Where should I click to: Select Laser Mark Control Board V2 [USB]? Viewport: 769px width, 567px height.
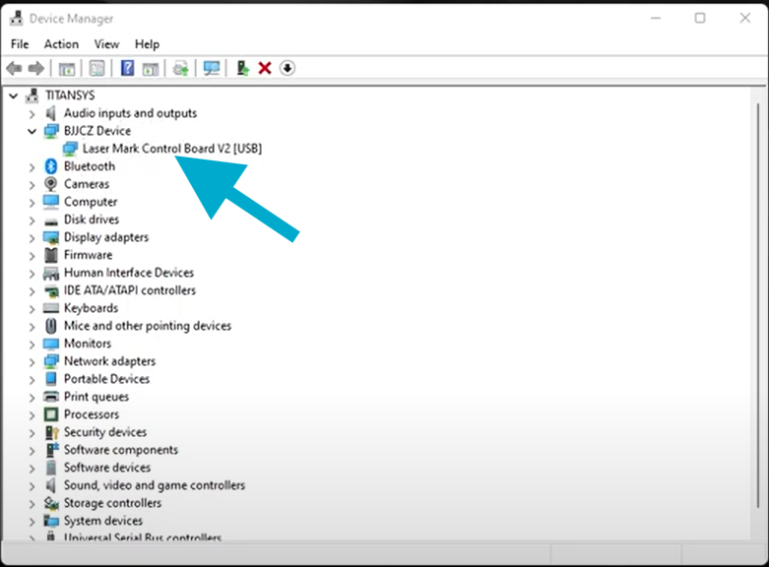pyautogui.click(x=172, y=148)
